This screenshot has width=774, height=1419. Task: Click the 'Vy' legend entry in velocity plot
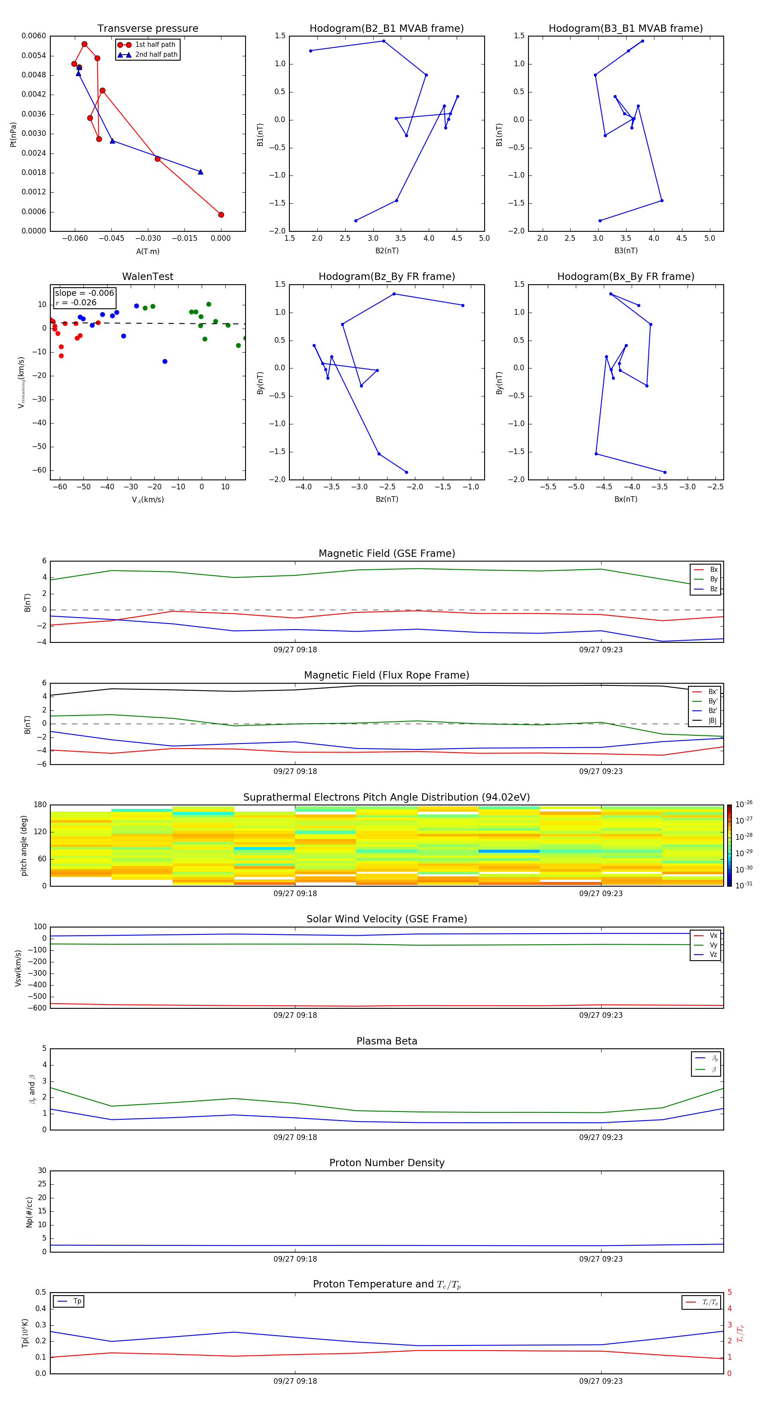(x=706, y=945)
